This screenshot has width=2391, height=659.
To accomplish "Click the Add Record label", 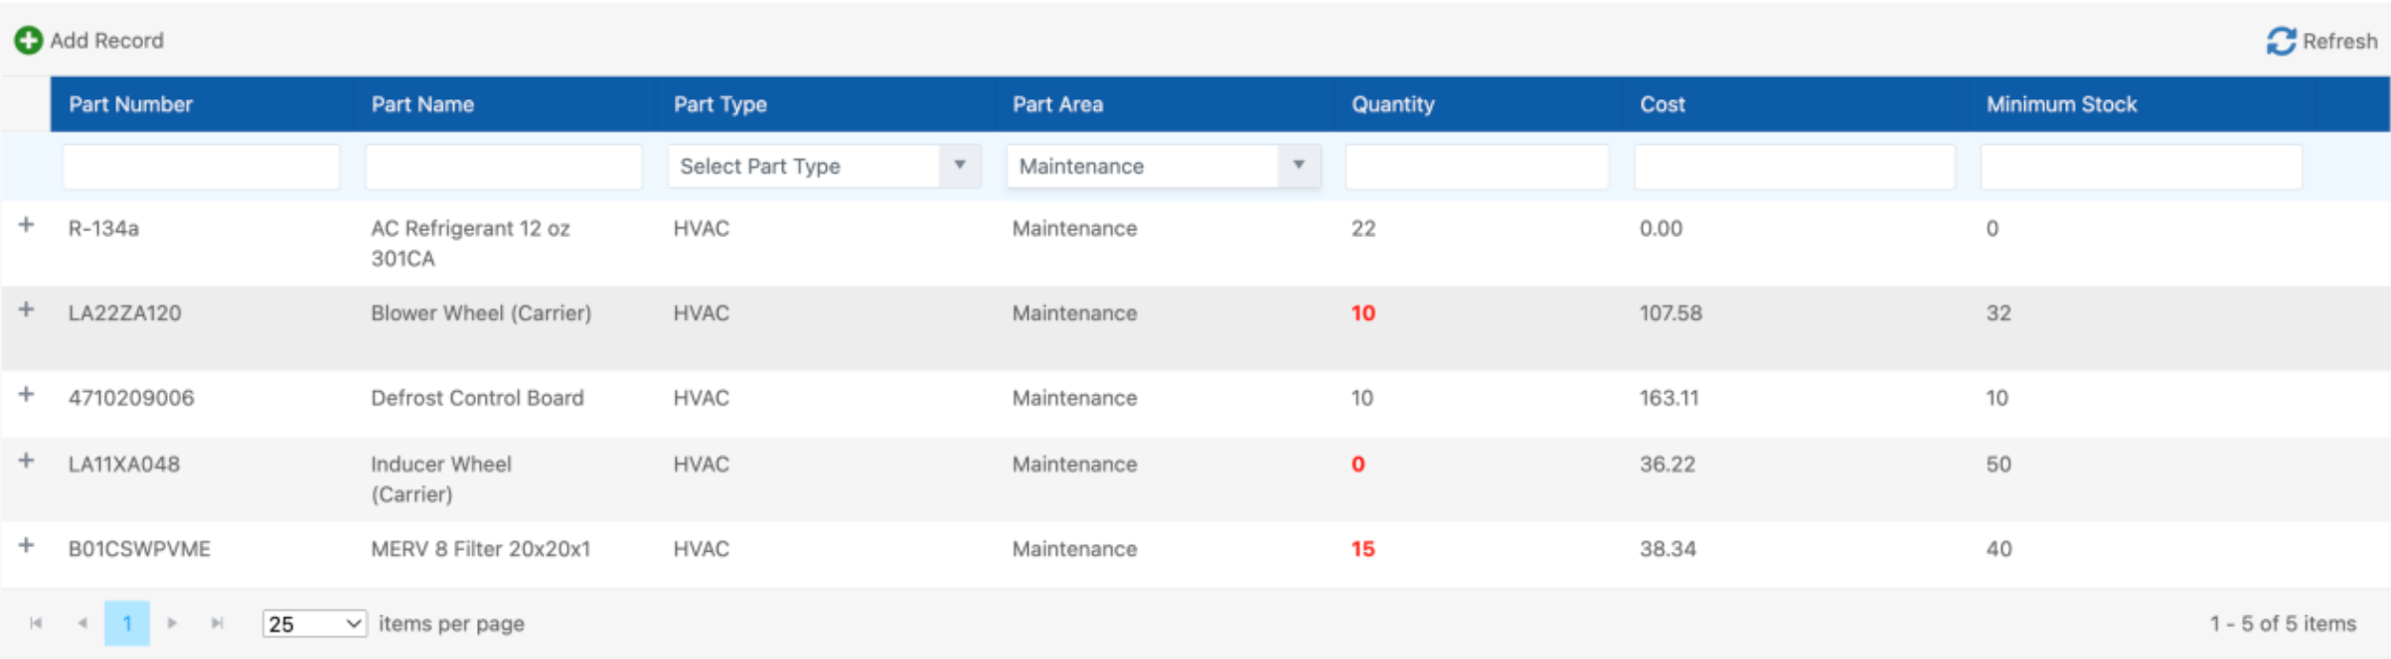I will [x=107, y=41].
